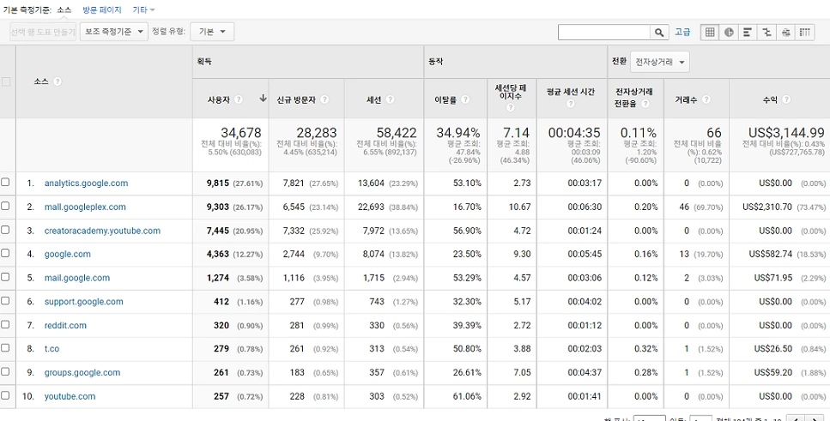Focus the table search input field
The image size is (830, 421).
[604, 33]
